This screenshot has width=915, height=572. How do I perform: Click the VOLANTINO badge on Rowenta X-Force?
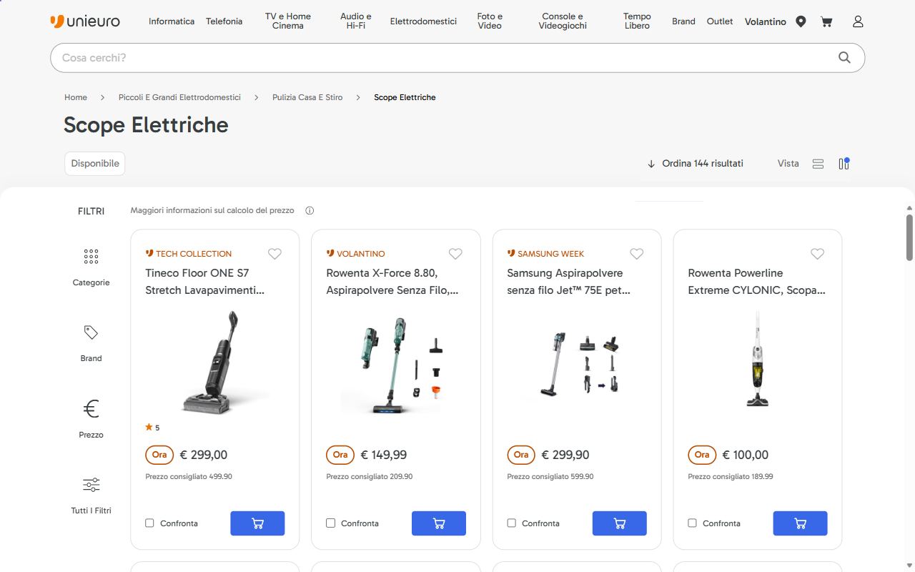[x=355, y=254]
